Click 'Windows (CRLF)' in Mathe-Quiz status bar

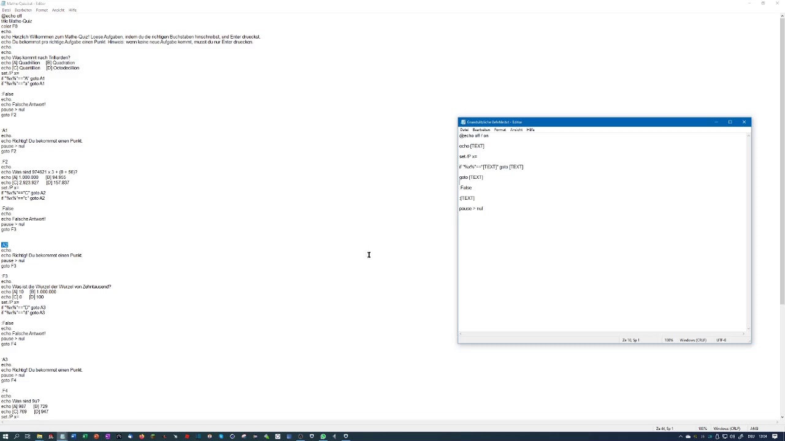coord(727,429)
